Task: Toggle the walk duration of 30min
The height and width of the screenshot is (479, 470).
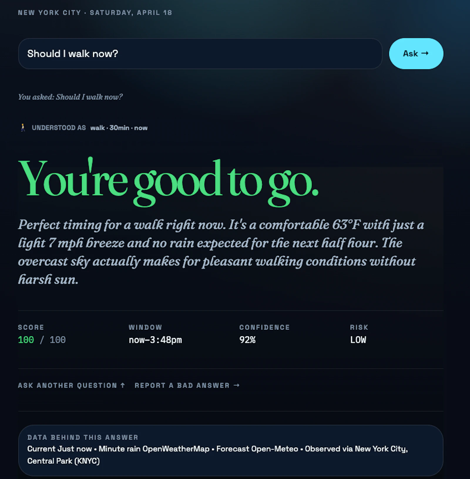Action: (x=119, y=127)
